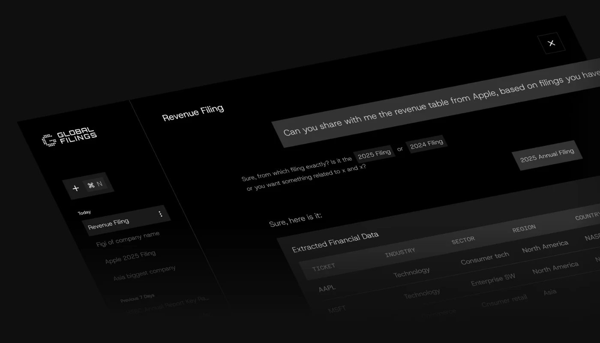
Task: Click the Today section label
Action: (x=84, y=213)
